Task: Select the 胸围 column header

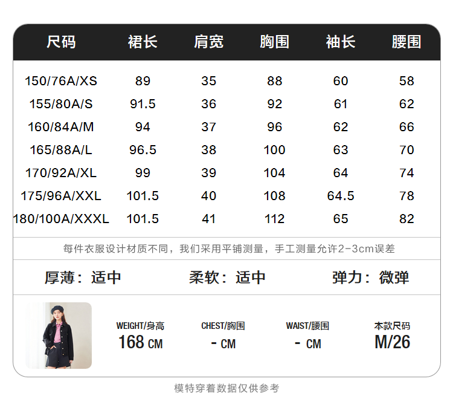Action: 274,42
